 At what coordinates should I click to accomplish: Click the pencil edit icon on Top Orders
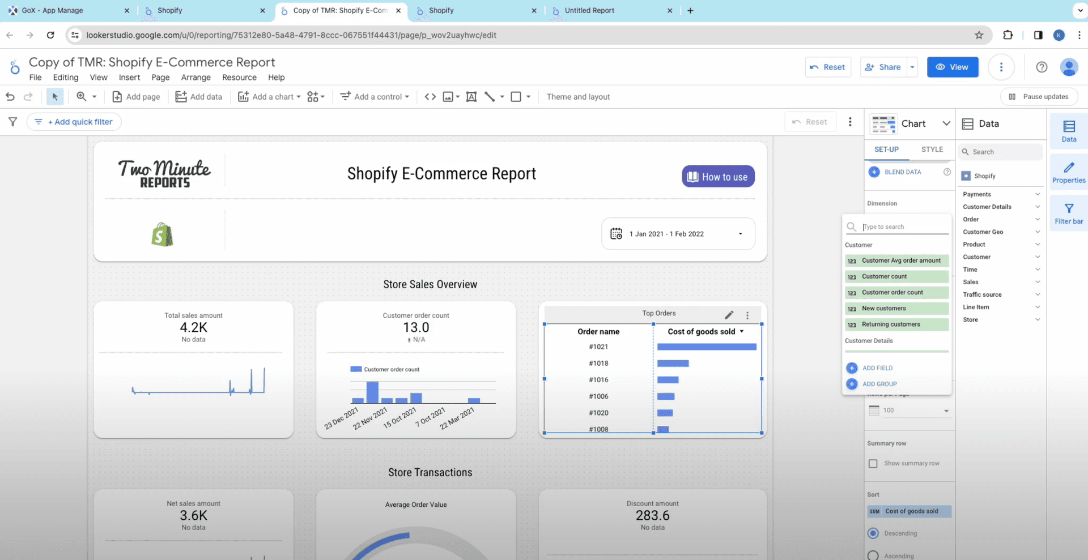729,315
